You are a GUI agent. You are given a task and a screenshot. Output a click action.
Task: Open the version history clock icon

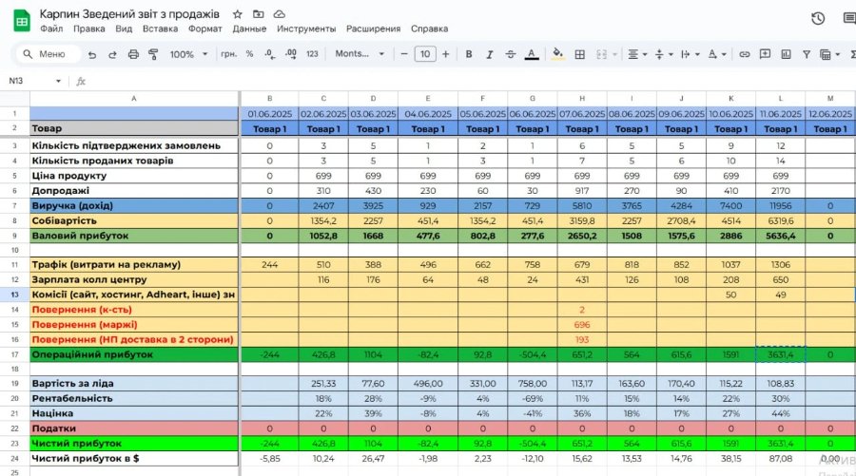[818, 18]
